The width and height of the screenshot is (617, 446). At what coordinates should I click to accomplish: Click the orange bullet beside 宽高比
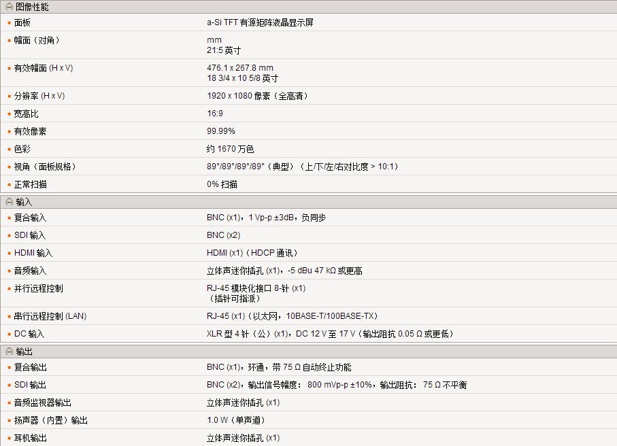pos(9,114)
